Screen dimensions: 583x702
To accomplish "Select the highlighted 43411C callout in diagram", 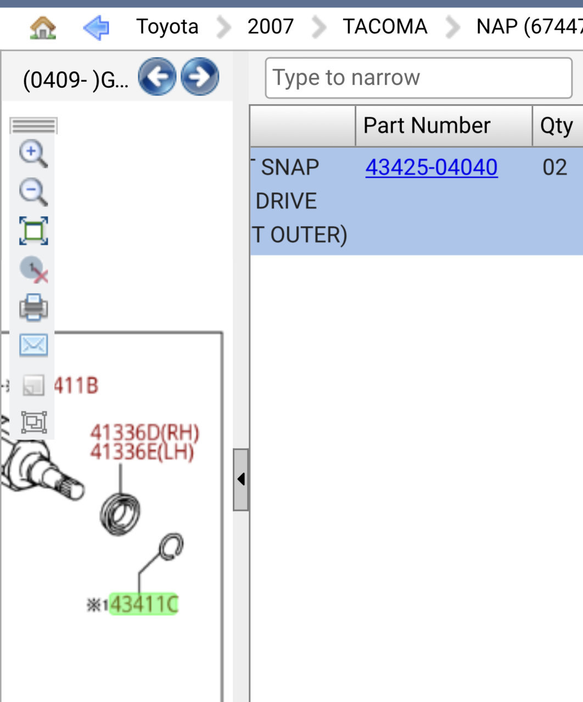I will click(144, 604).
